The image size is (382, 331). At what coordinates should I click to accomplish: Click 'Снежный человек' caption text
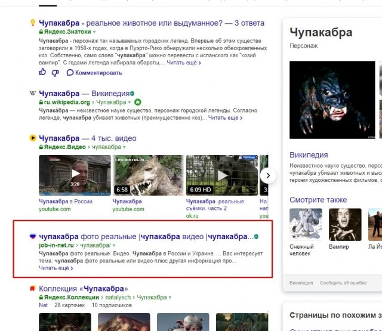[301, 250]
